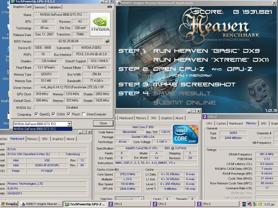Click Save Result in the Heaven window

coord(182,93)
